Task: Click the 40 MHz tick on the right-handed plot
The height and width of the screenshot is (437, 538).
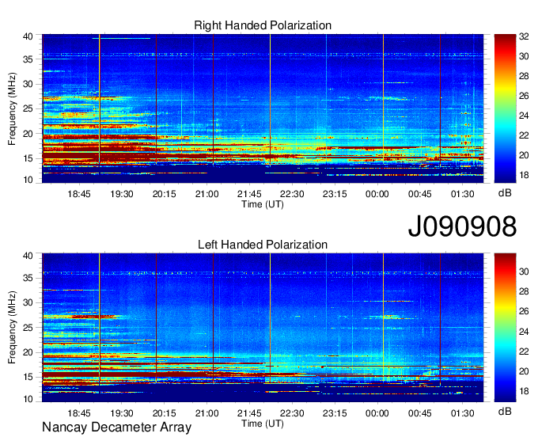Action: pos(28,36)
